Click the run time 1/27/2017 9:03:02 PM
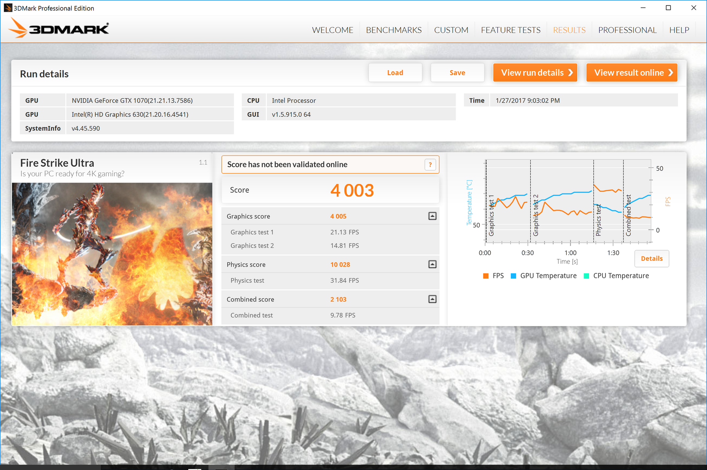 coord(528,101)
